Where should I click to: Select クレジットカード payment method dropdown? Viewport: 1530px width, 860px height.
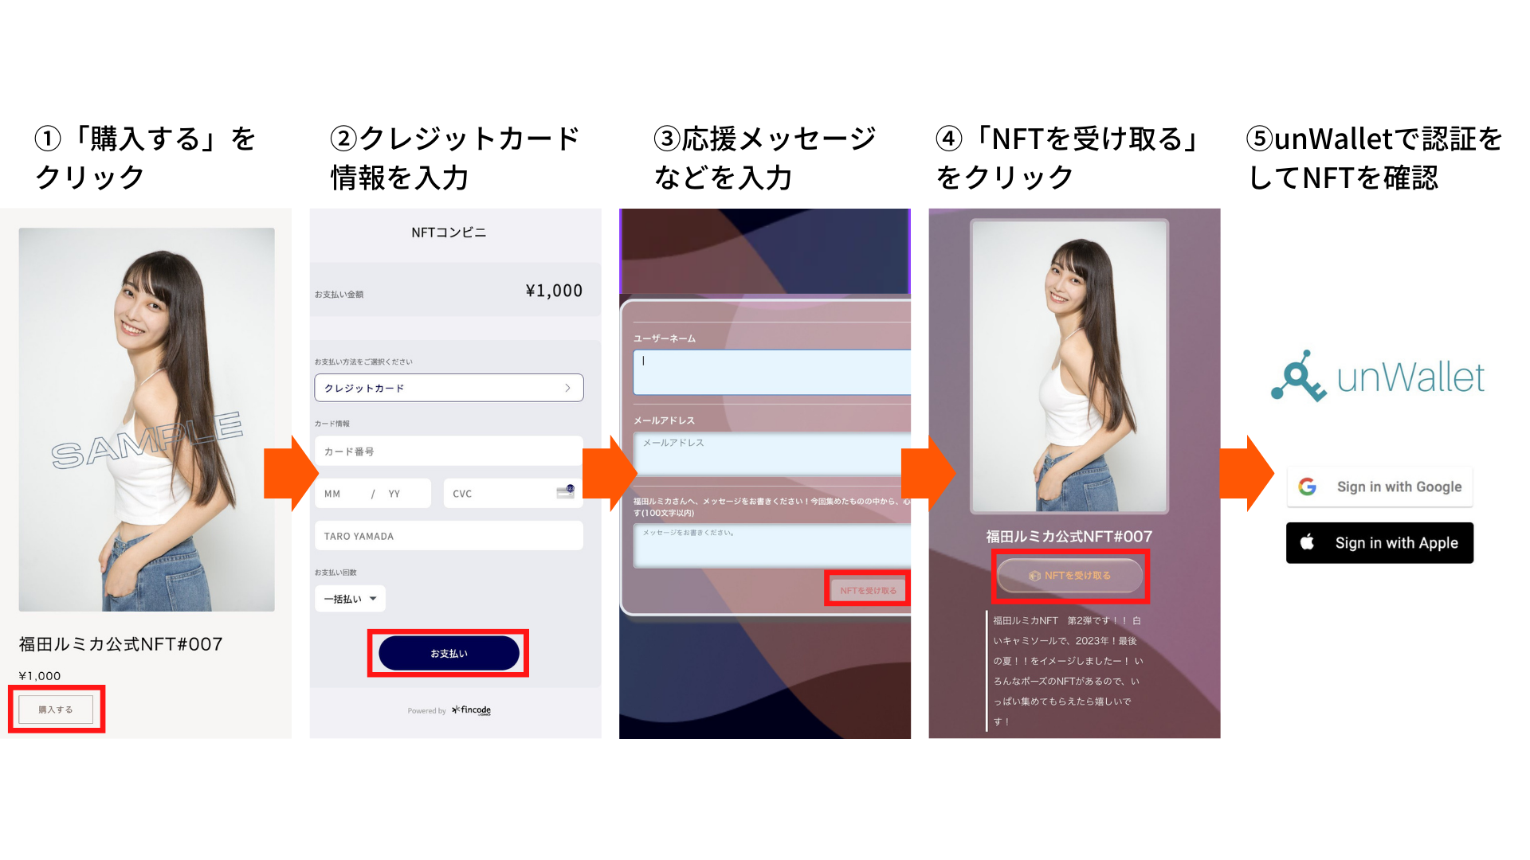tap(449, 388)
